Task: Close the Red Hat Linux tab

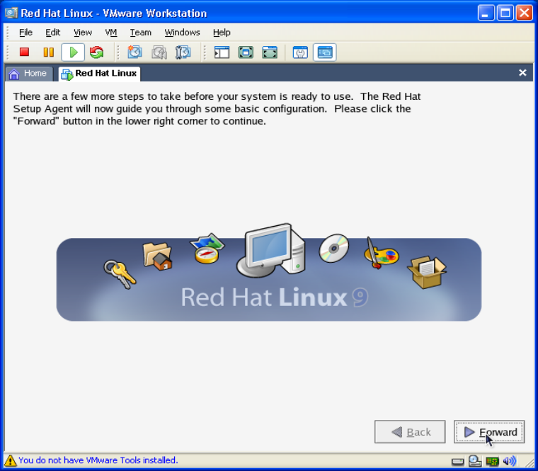Action: pos(522,73)
